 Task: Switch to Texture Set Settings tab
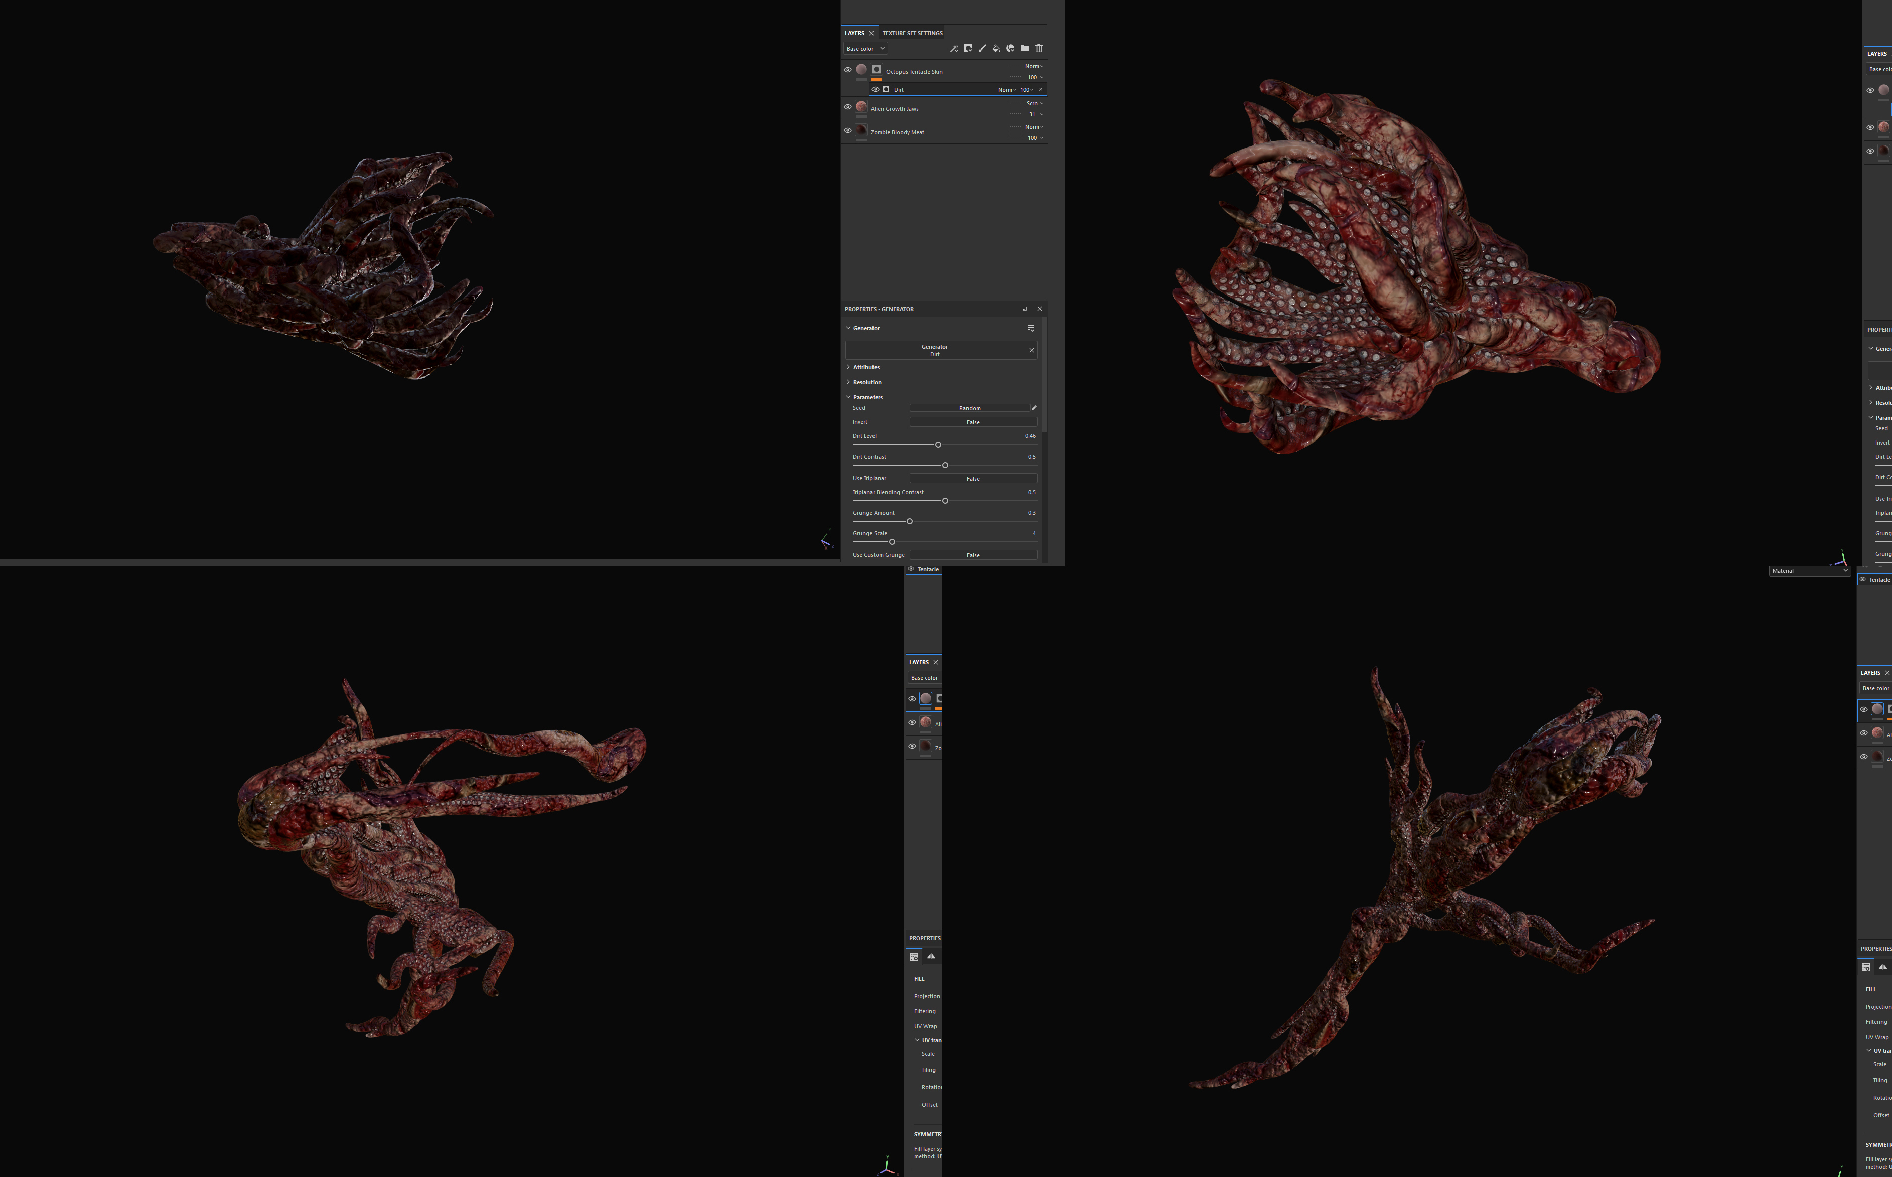tap(912, 33)
